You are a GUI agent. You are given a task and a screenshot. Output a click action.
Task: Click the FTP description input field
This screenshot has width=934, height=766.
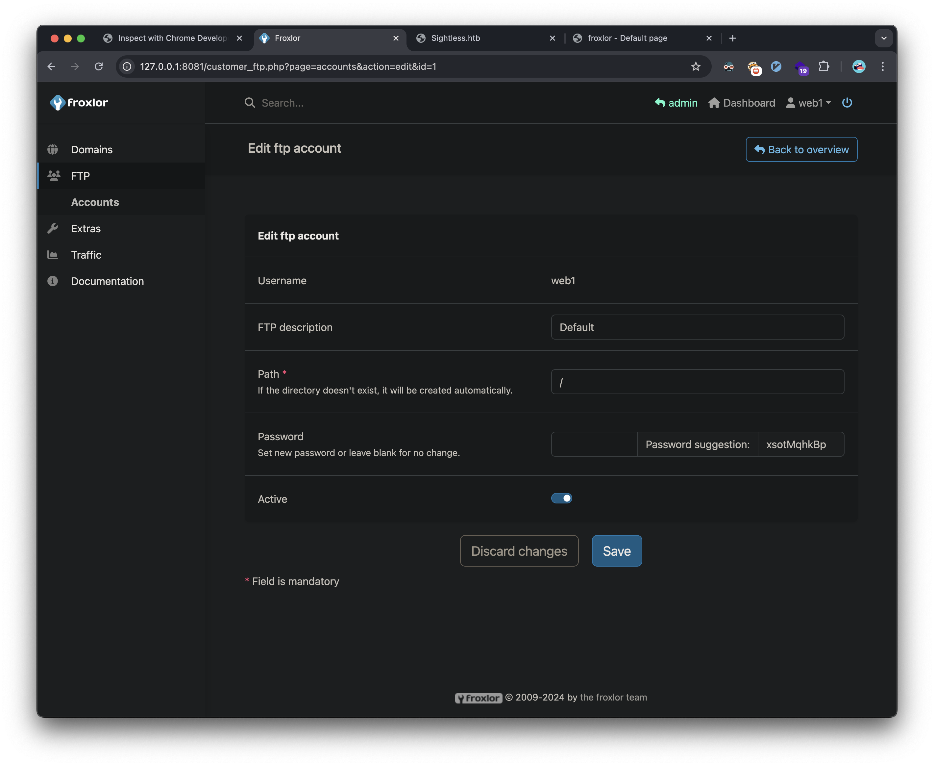click(697, 327)
